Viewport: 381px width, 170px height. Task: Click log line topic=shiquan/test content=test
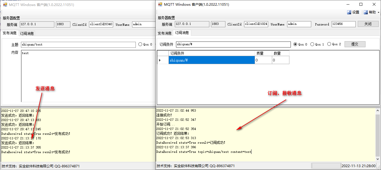[x=204, y=152]
